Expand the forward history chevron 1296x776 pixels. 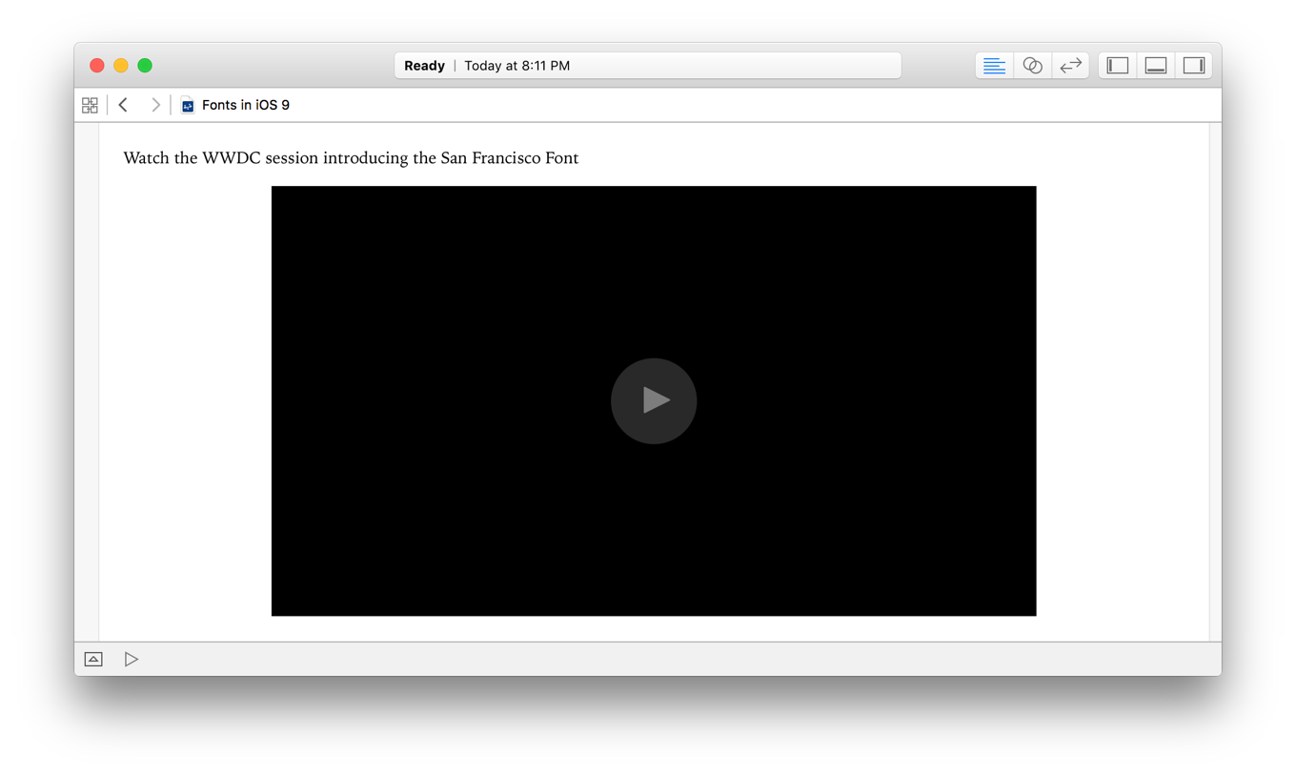[x=155, y=104]
